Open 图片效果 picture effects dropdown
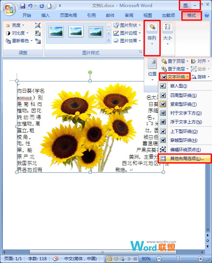 [x=127, y=41]
